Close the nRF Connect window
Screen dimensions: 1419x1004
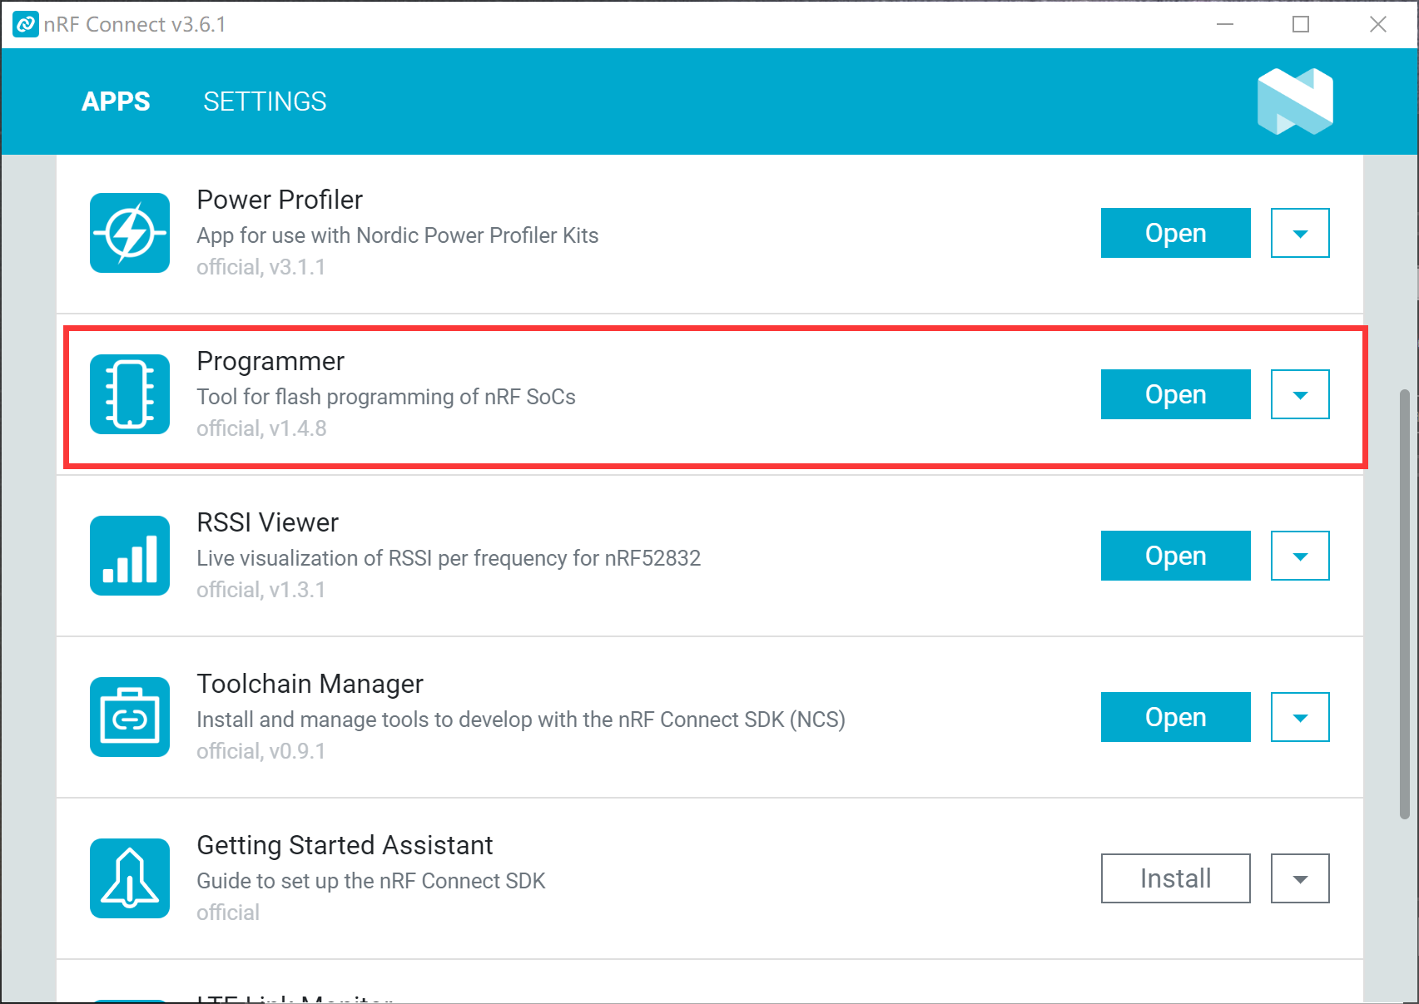[1378, 24]
